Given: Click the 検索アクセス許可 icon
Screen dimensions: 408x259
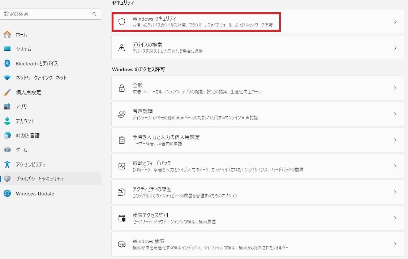Looking at the screenshot, I should click(x=121, y=218).
